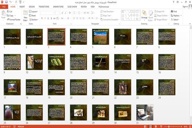Select the Format Painter tool
This screenshot has width=192, height=128.
tap(13, 20)
